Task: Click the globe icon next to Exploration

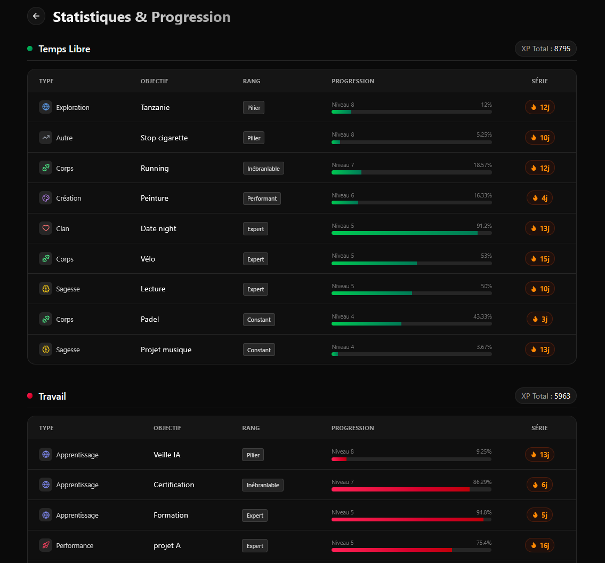Action: click(45, 107)
